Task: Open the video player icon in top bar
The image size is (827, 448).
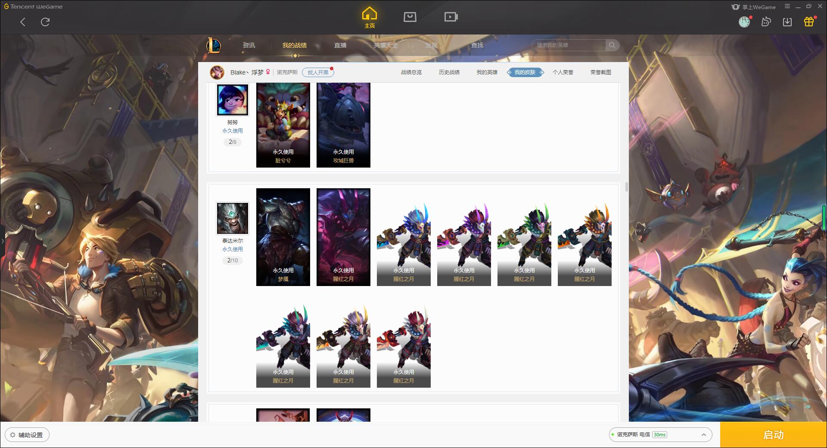Action: pyautogui.click(x=451, y=17)
